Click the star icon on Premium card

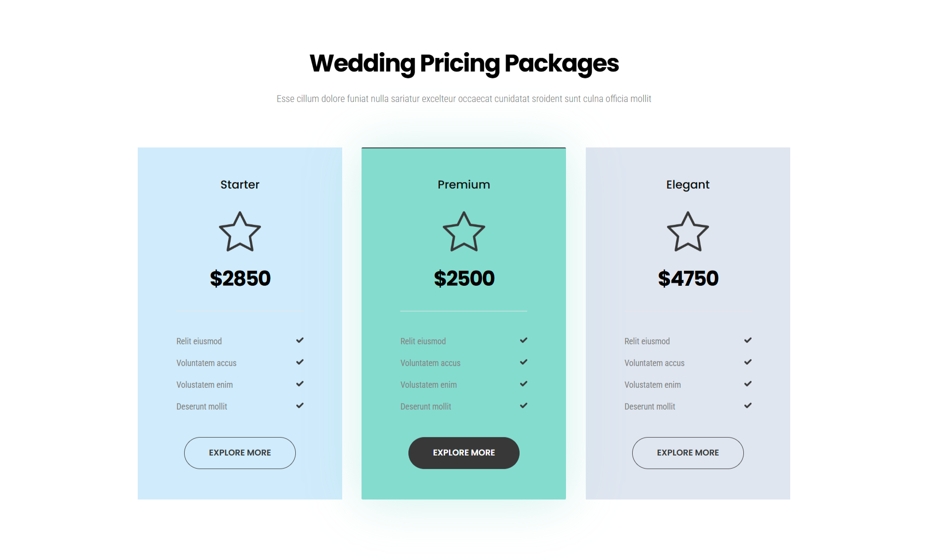point(464,232)
